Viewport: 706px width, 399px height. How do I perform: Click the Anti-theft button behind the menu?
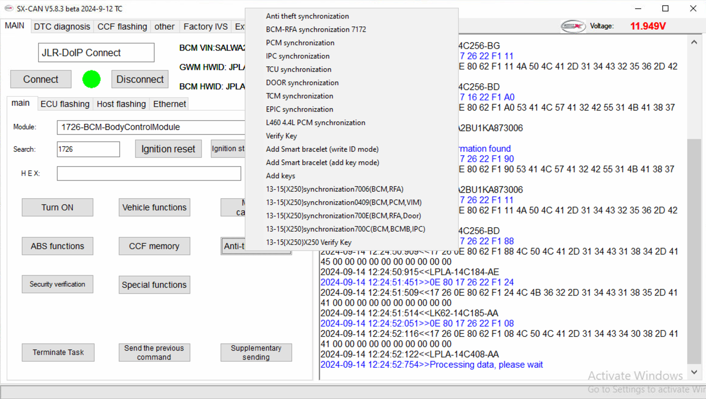pyautogui.click(x=233, y=246)
